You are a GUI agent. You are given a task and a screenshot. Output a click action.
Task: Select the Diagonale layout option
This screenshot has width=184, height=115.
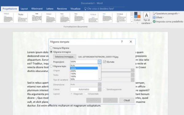click(x=76, y=94)
